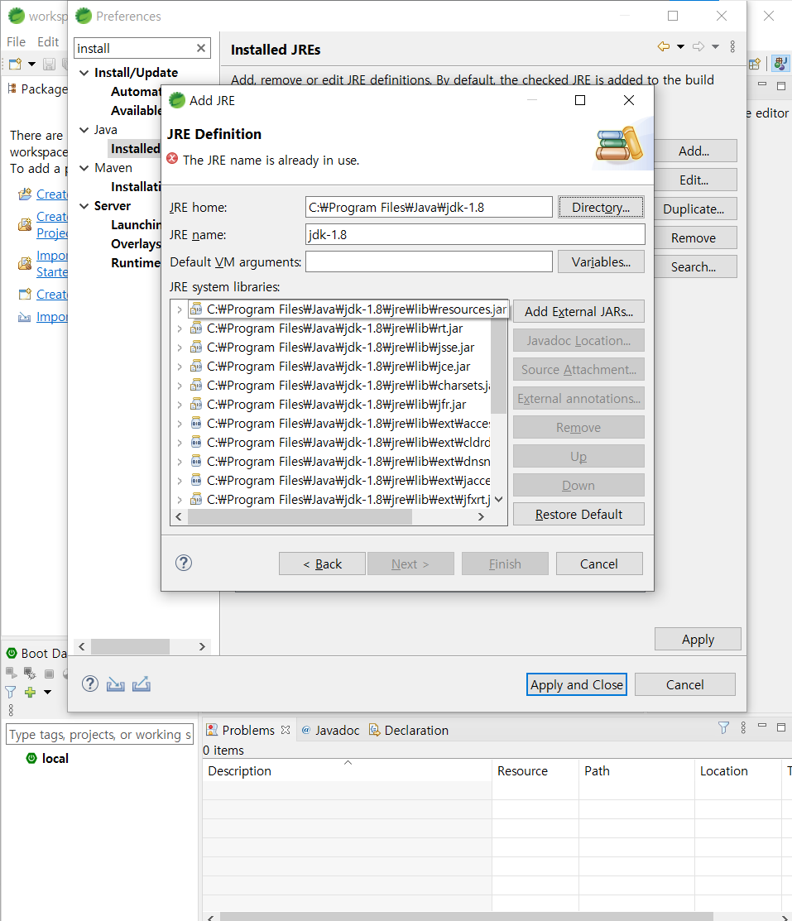Viewport: 792px width, 921px height.
Task: Maximize the editor area
Action: point(781,86)
